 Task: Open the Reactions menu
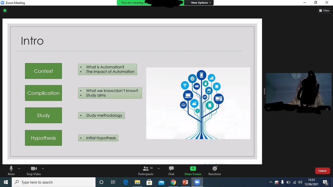click(215, 170)
